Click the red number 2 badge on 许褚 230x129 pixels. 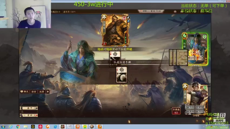[x=104, y=44]
